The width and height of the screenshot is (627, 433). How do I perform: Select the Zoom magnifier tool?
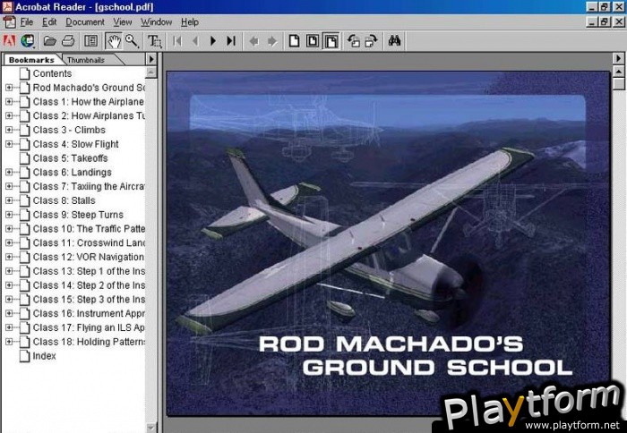(x=132, y=40)
